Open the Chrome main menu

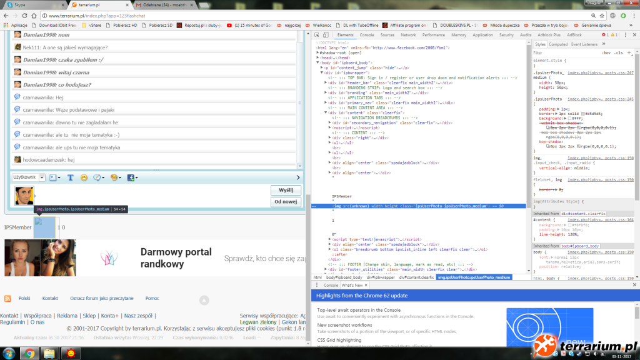click(634, 16)
